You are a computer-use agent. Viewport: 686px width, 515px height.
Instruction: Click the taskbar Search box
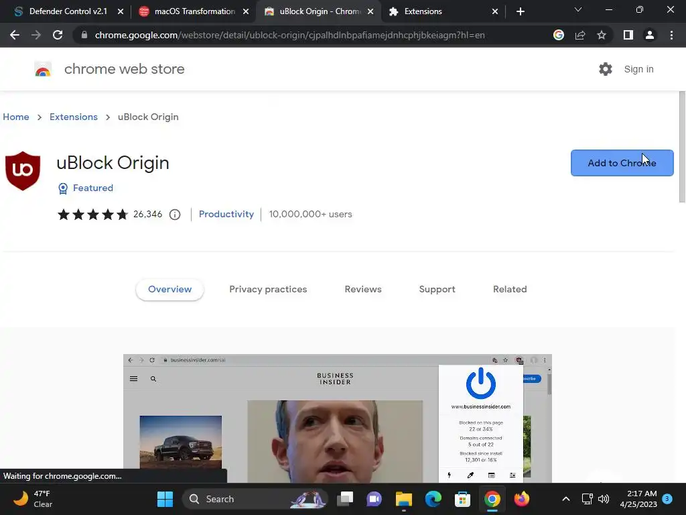[x=254, y=499]
